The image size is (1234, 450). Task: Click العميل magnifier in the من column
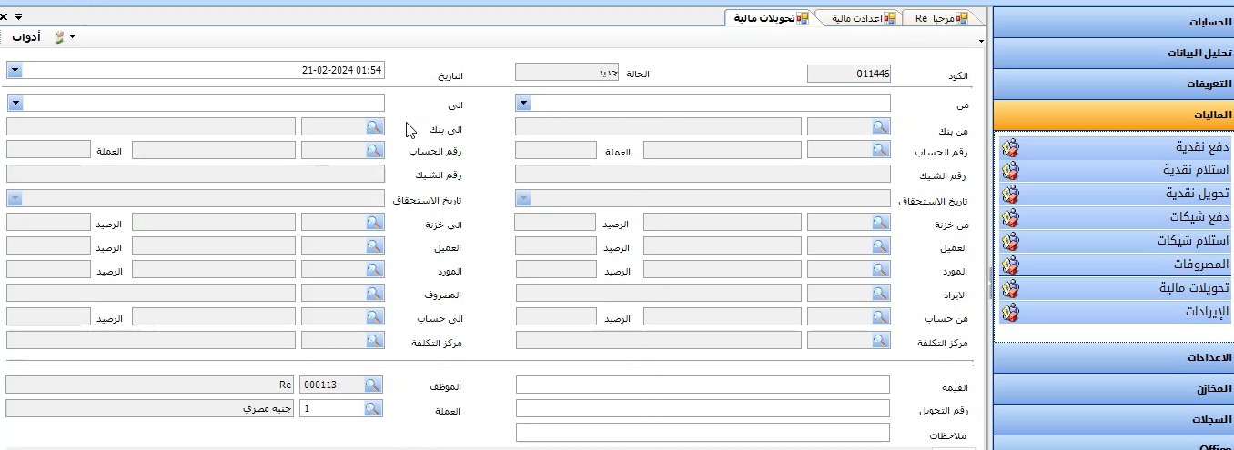880,245
